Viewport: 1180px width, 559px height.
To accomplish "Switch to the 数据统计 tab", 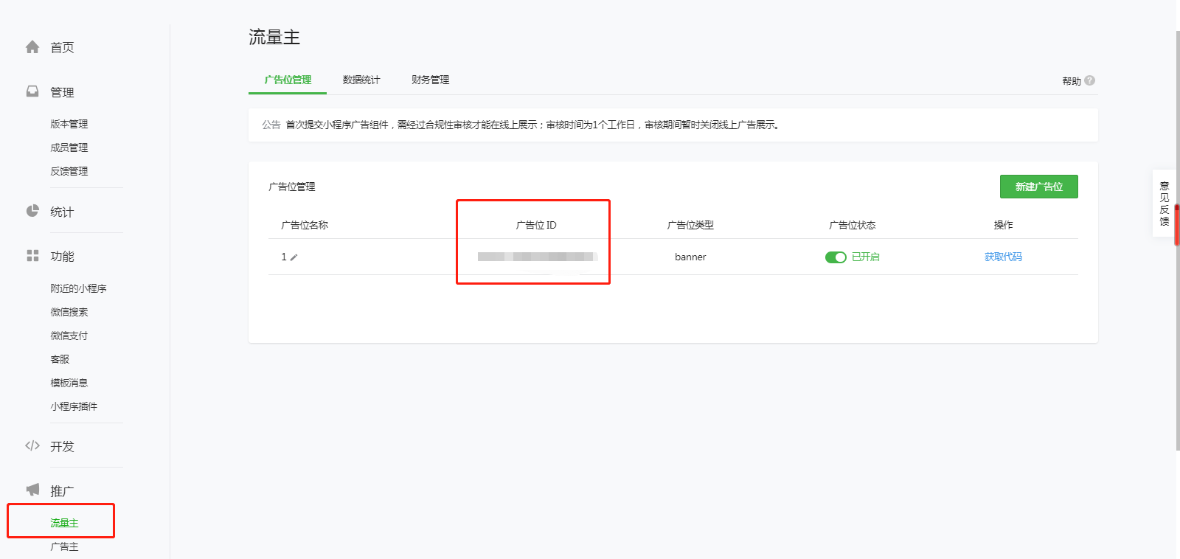I will [361, 80].
